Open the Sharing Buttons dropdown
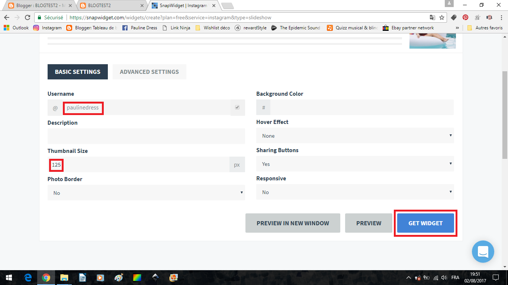508x285 pixels. 355,164
